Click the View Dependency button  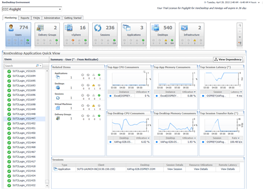[x=228, y=60]
